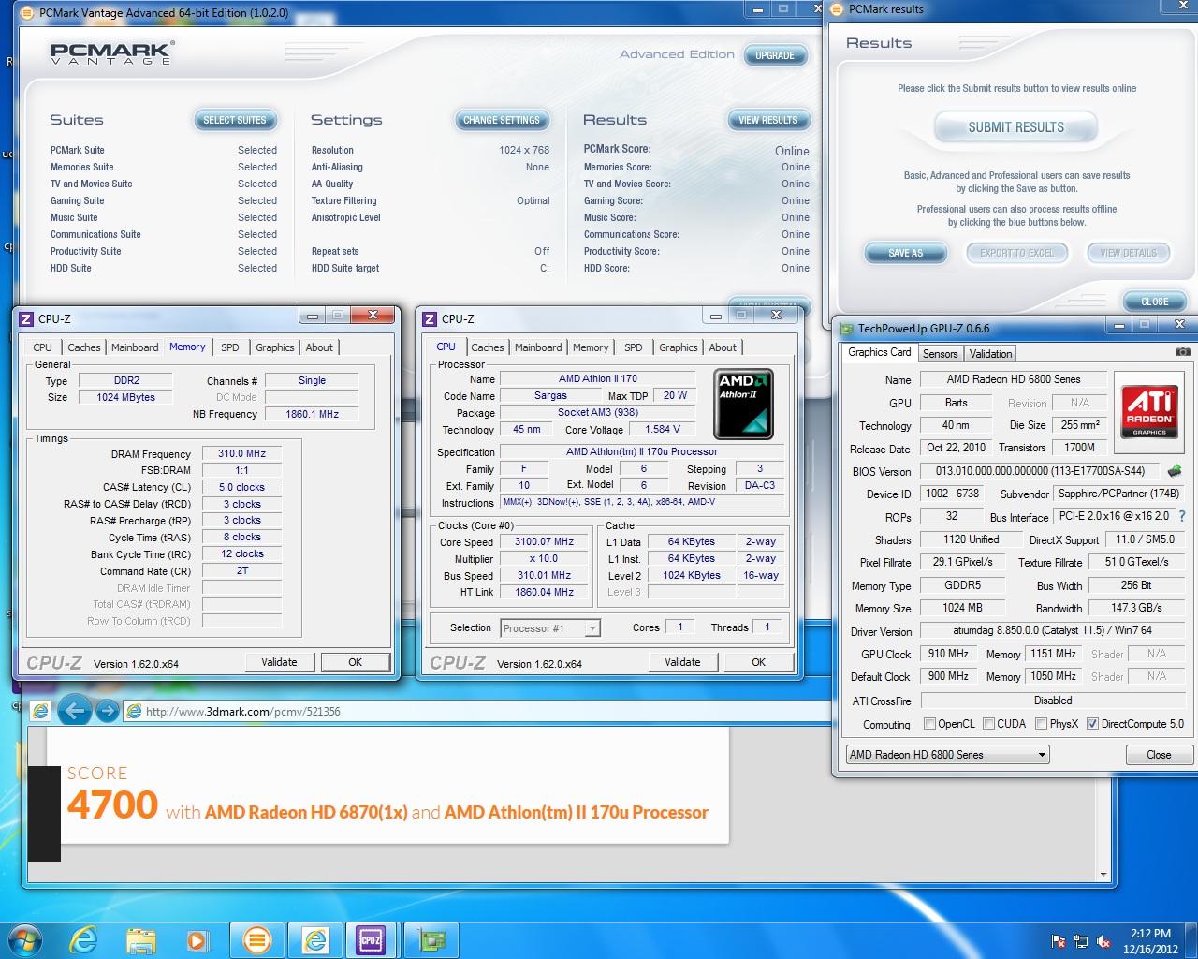
Task: Click the CPU-Z processor window title icon
Action: click(x=430, y=318)
